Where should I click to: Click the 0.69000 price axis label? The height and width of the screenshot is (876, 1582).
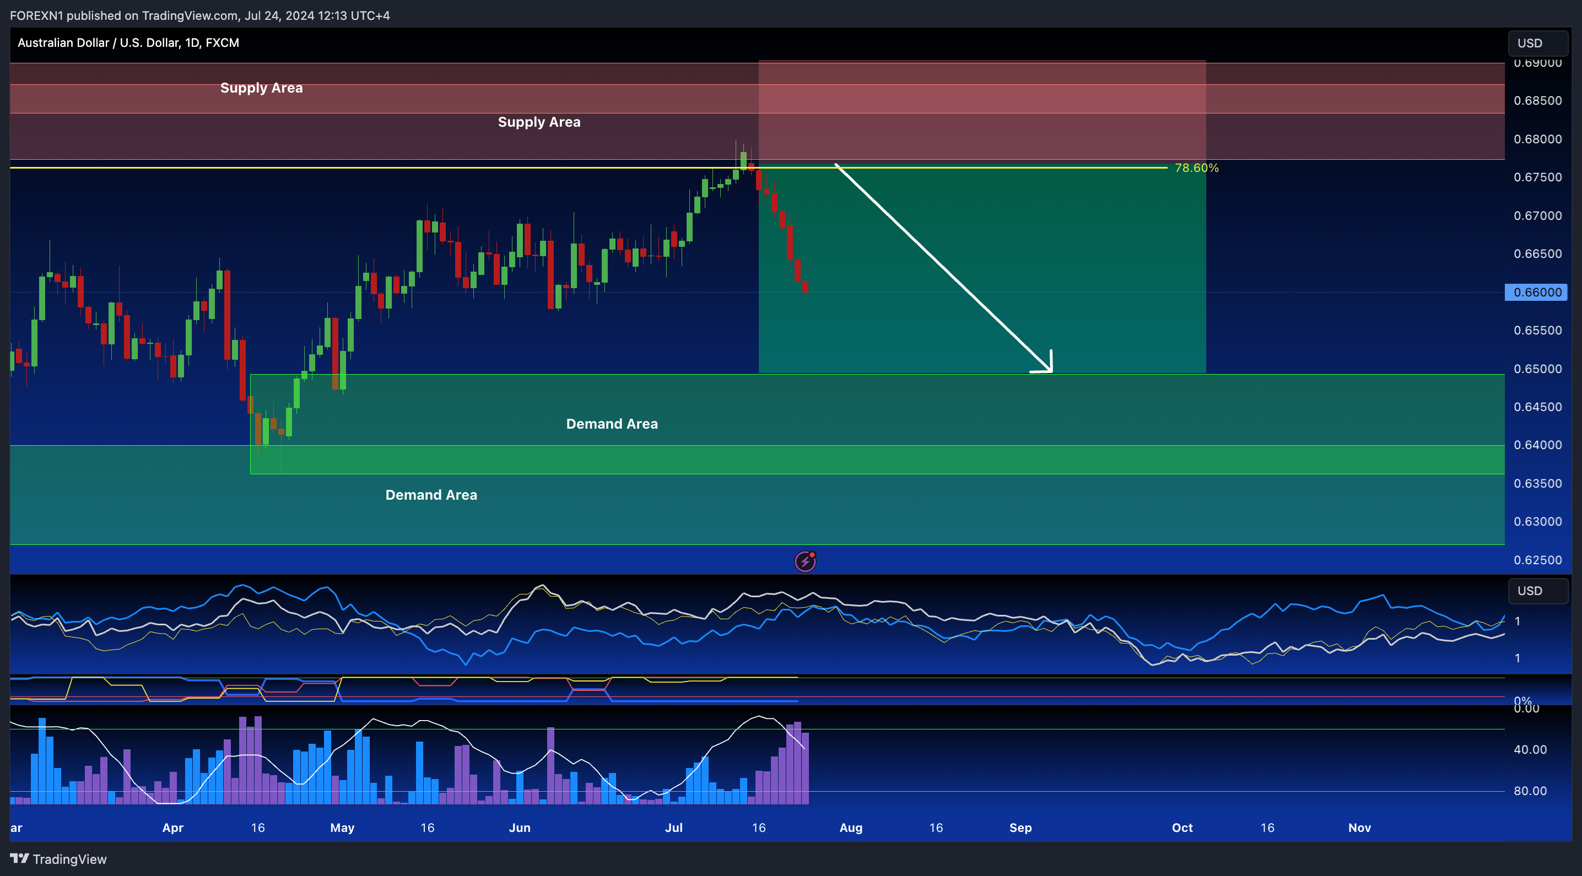[x=1538, y=63]
